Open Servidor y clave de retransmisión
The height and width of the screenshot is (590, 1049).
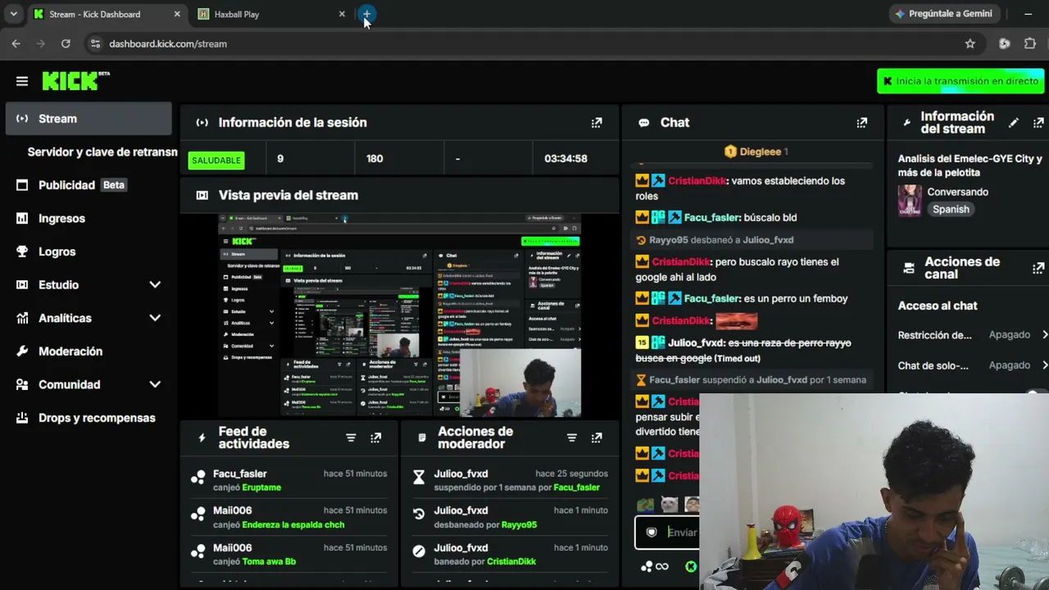[102, 152]
